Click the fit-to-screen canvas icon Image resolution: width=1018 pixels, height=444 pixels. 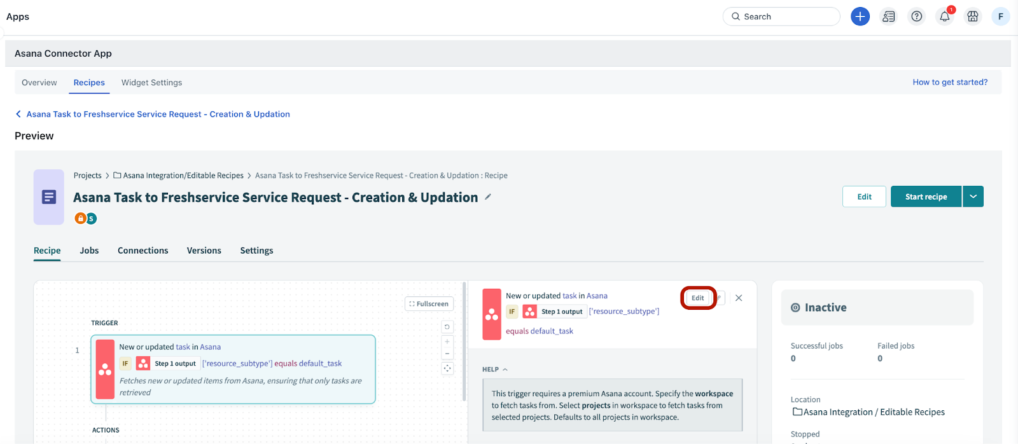(447, 368)
